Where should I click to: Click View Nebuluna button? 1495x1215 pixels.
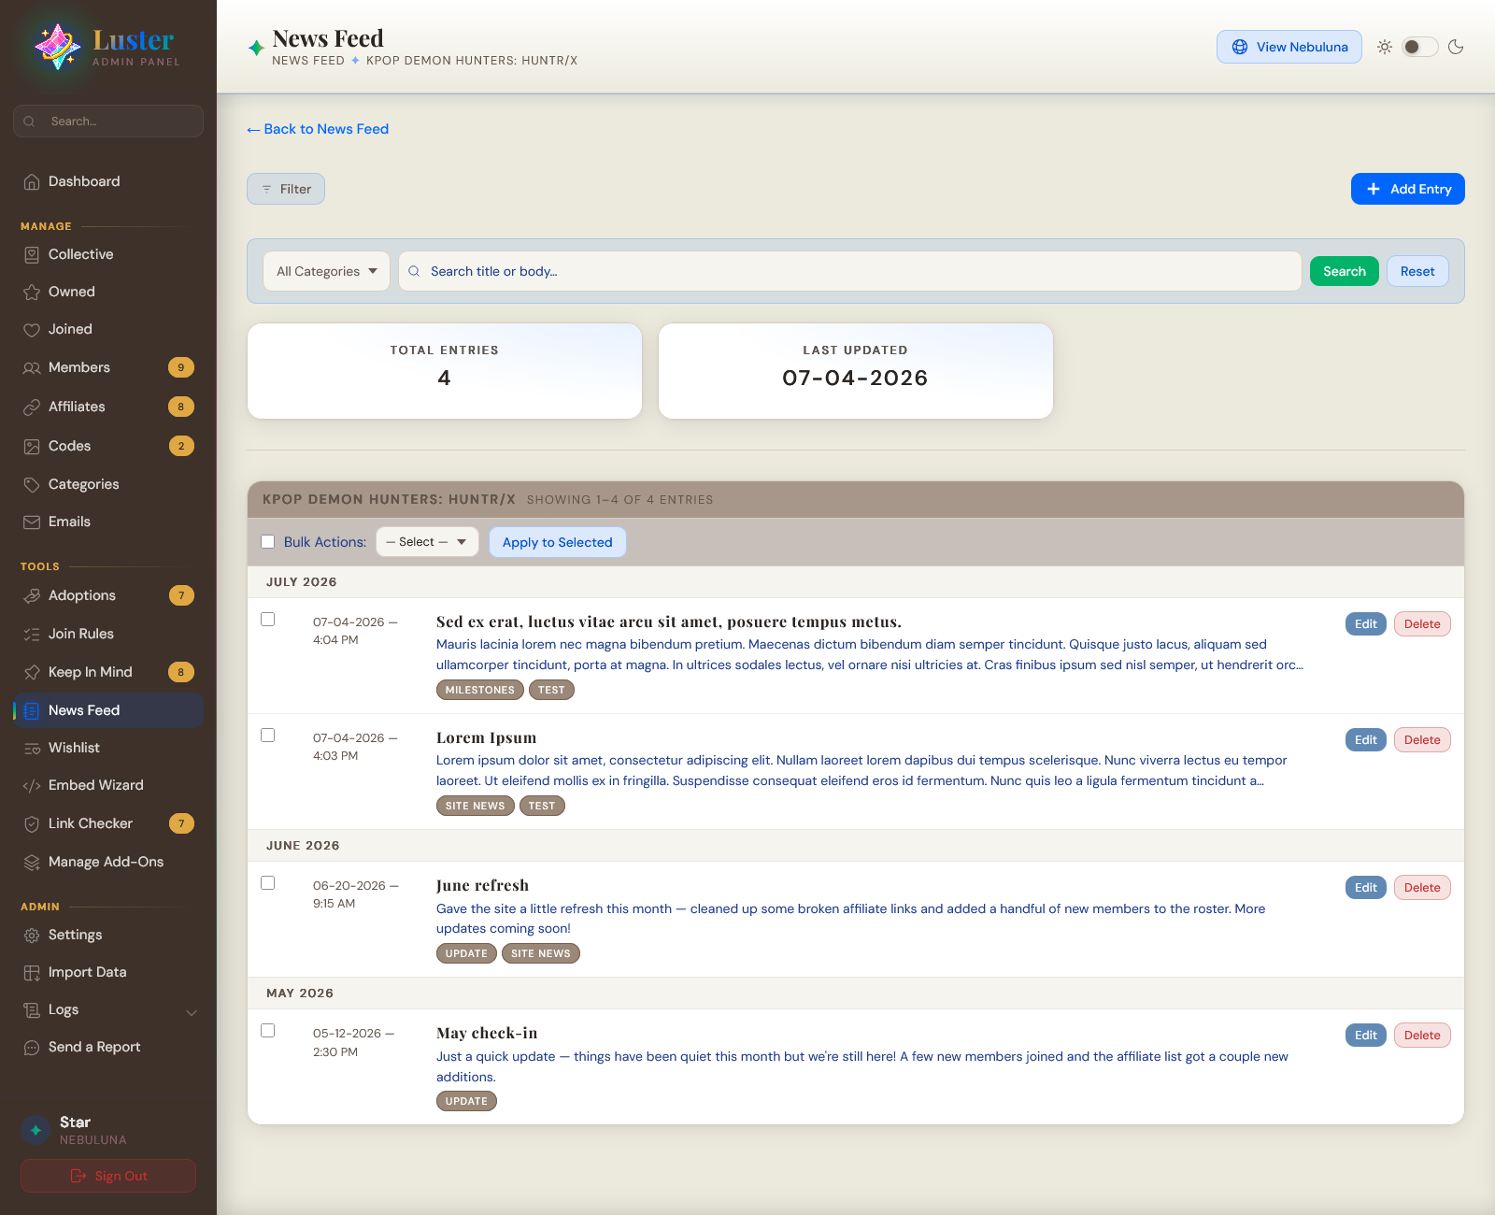click(x=1289, y=47)
